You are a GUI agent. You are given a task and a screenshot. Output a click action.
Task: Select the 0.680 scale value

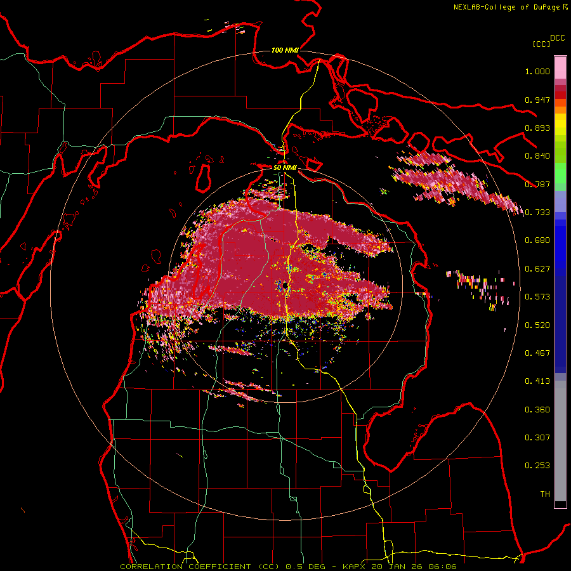pos(537,240)
